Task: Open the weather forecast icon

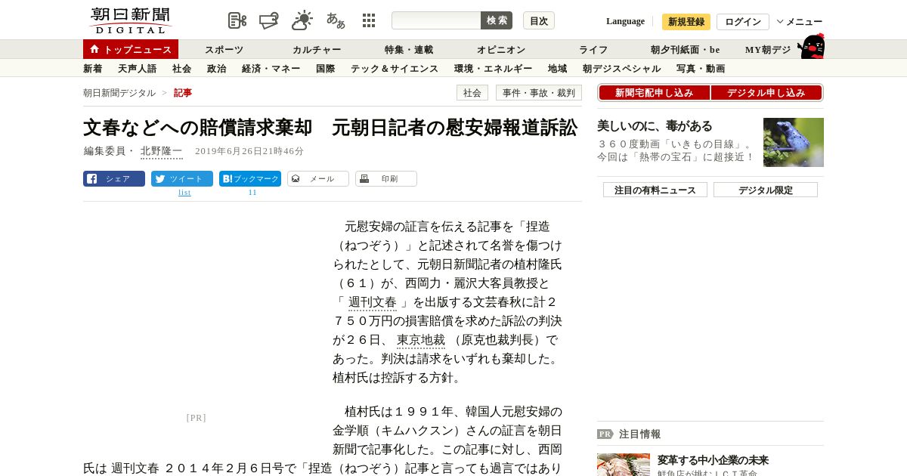Action: 302,20
